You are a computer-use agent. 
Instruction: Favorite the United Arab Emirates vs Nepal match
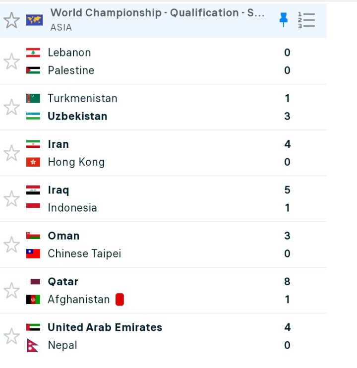pyautogui.click(x=11, y=336)
